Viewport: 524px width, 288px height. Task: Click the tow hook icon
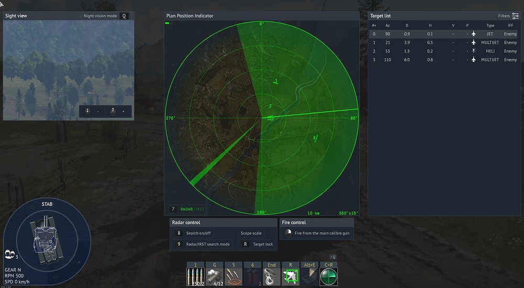[x=271, y=276]
